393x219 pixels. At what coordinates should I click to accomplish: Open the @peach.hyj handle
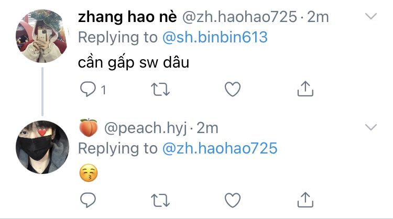click(x=146, y=128)
